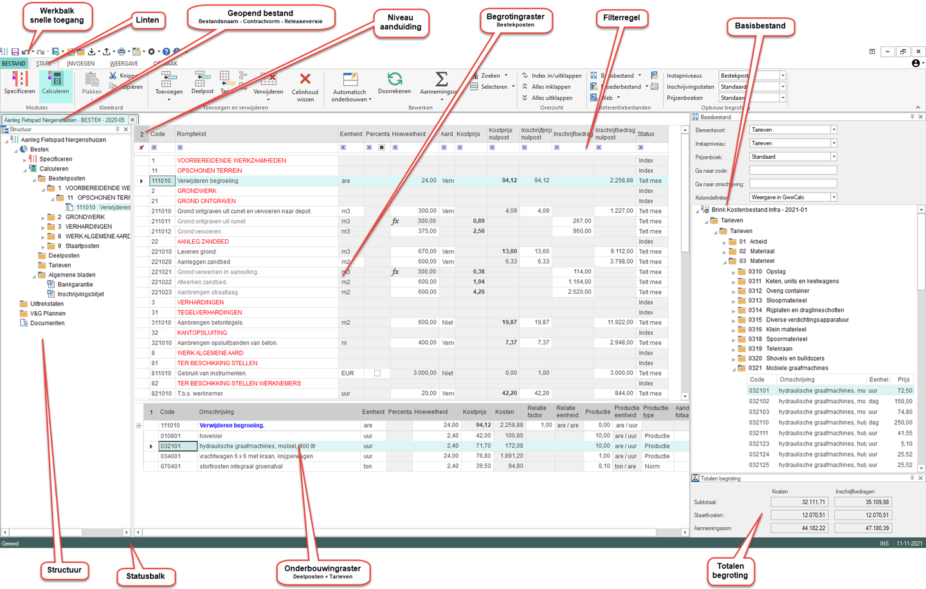Image resolution: width=926 pixels, height=589 pixels.
Task: Click the Deelpost insert icon
Action: pos(201,78)
